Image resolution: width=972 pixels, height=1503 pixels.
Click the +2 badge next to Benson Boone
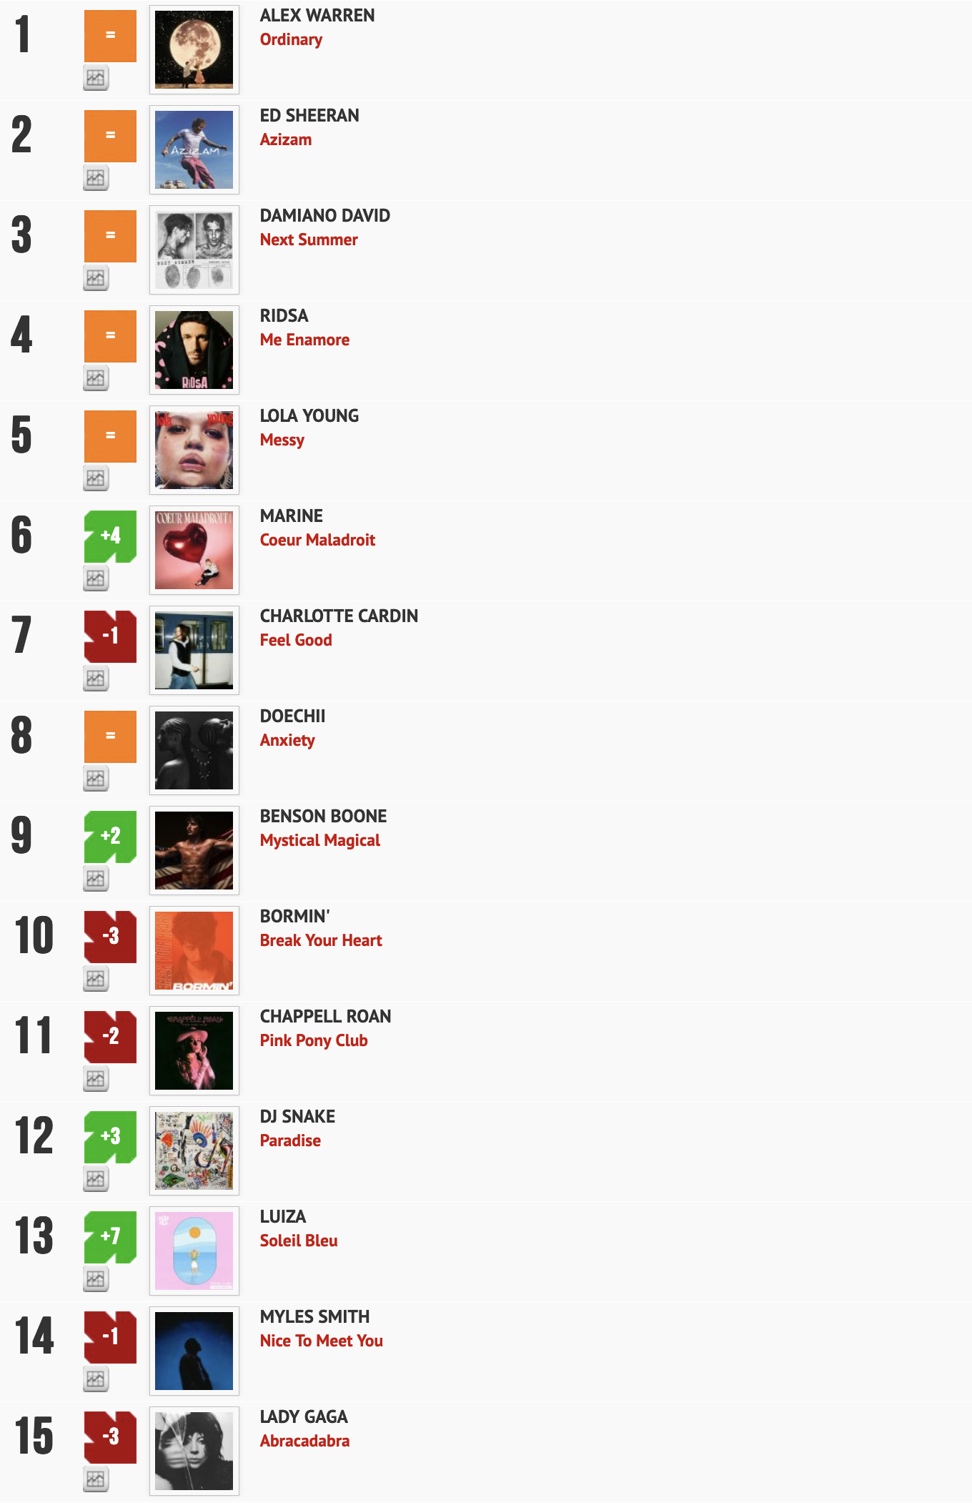(109, 835)
